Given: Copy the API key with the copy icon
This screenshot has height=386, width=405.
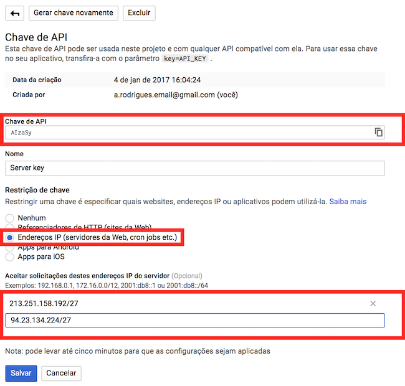Looking at the screenshot, I should coord(378,133).
